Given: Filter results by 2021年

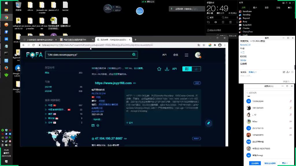Looking at the screenshot, I should [x=48, y=87].
